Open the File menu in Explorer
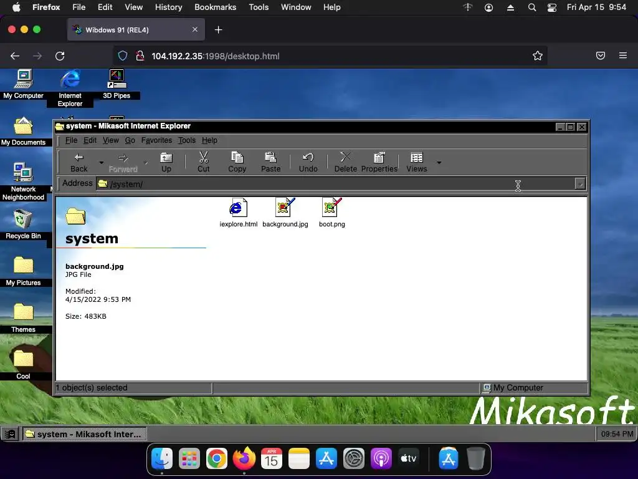 [71, 140]
